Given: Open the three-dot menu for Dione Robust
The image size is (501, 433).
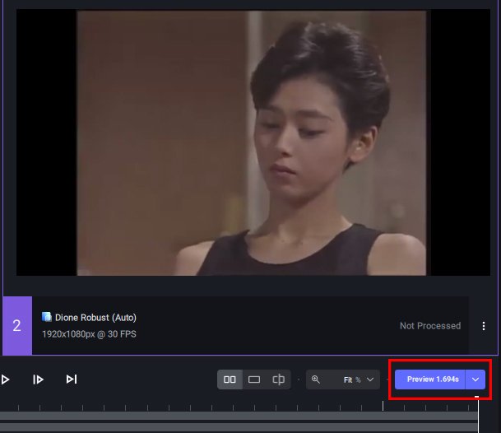Looking at the screenshot, I should (x=484, y=326).
